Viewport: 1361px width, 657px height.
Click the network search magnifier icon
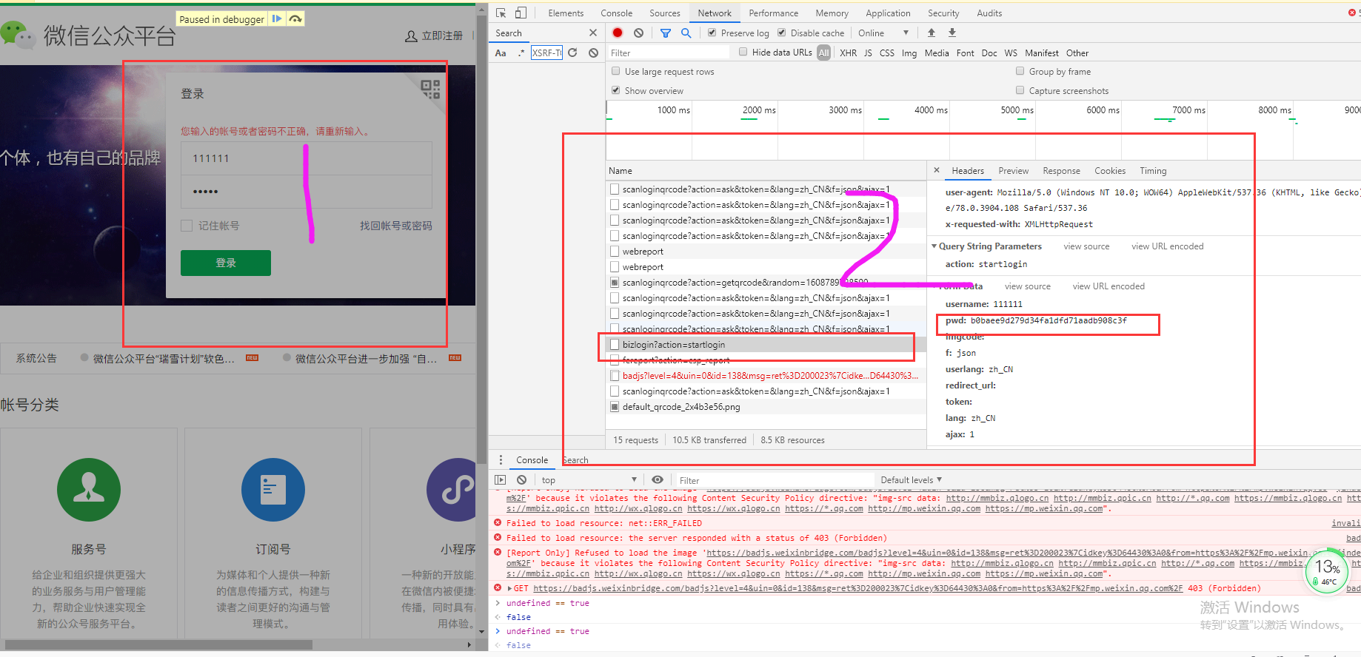(x=686, y=33)
